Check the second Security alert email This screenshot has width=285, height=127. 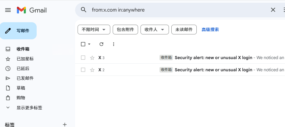point(83,70)
